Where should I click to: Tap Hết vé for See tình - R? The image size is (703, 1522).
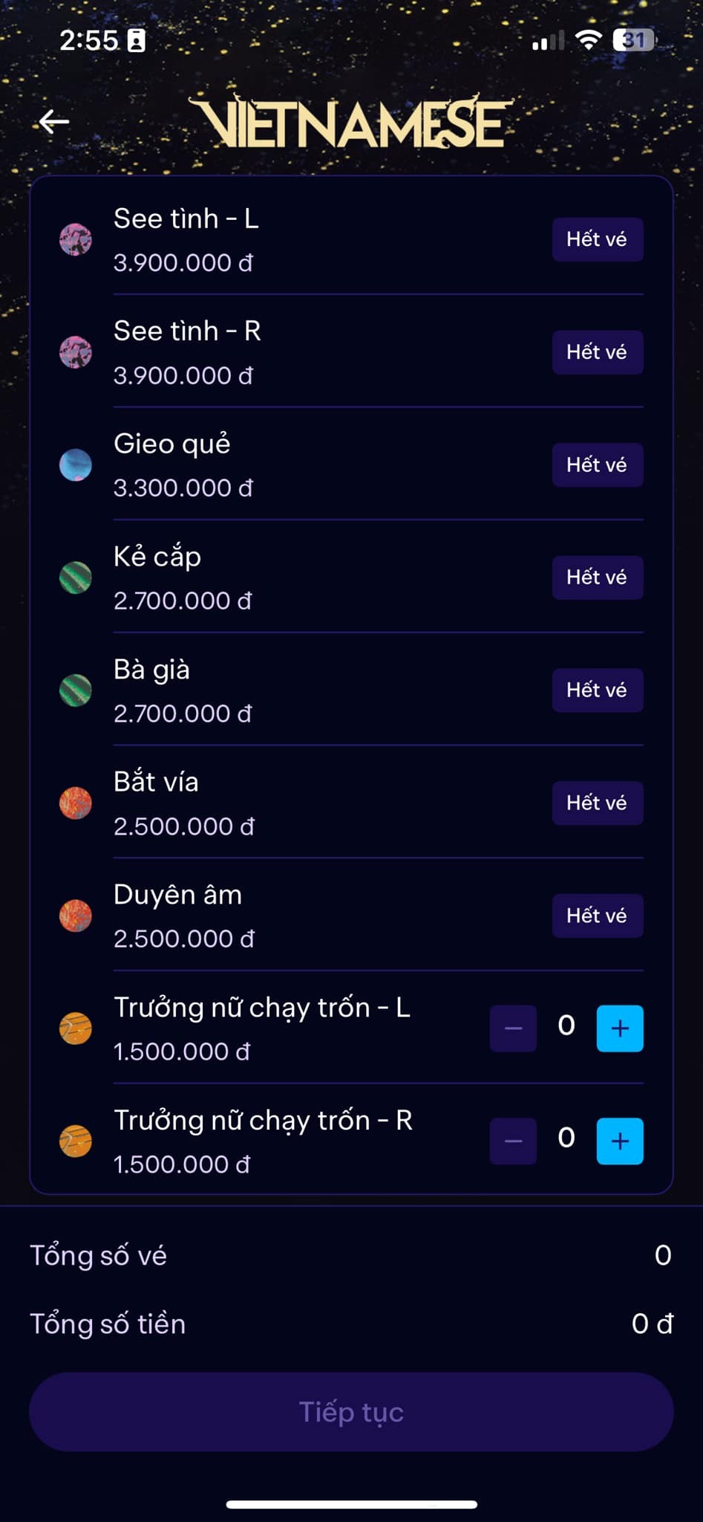click(597, 352)
